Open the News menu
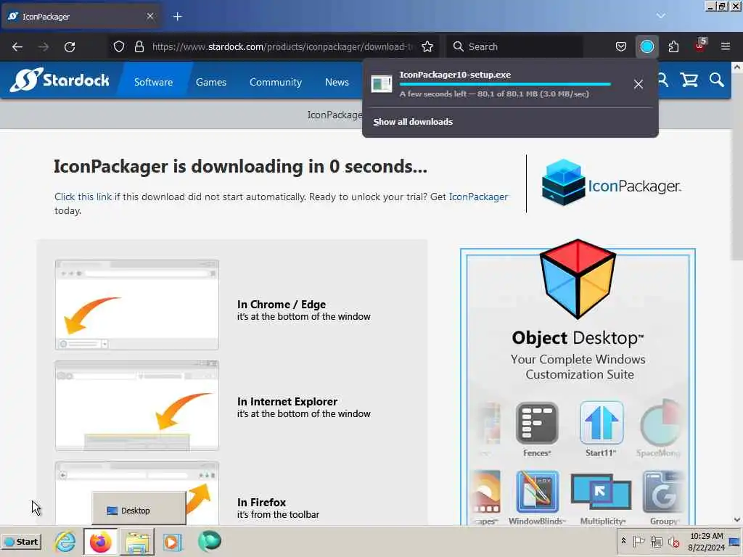The image size is (743, 557). coord(337,82)
